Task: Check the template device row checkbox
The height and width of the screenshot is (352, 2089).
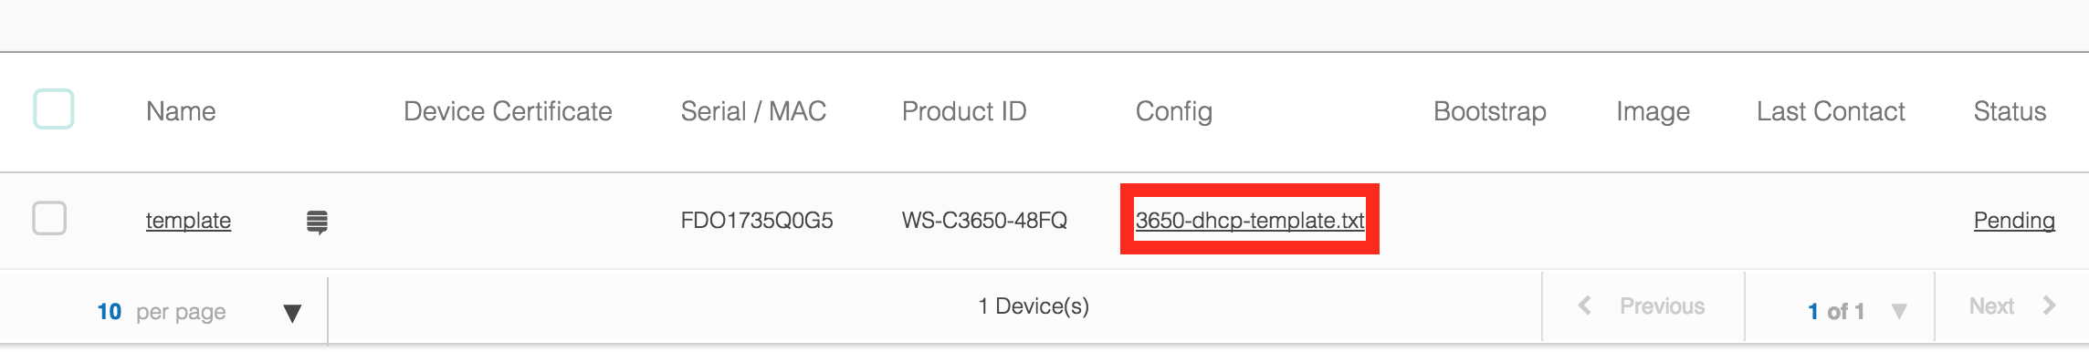Action: click(x=49, y=219)
